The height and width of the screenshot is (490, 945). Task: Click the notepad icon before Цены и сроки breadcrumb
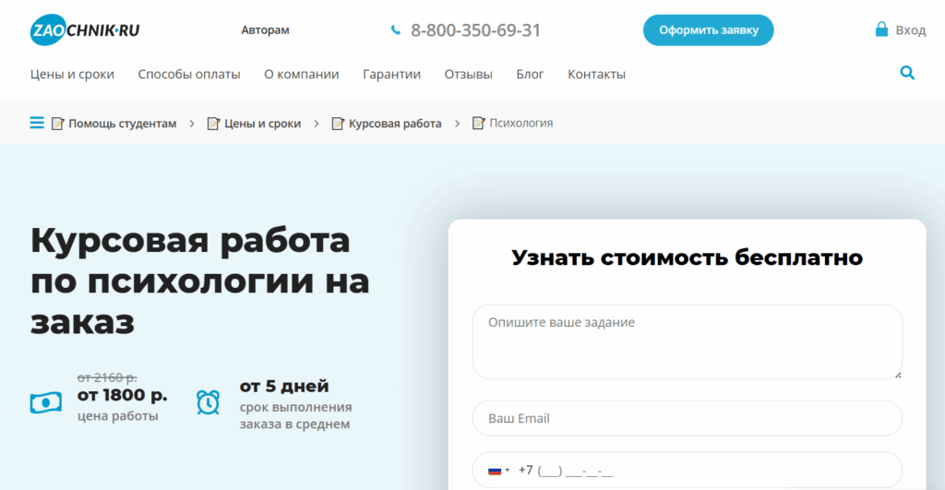pyautogui.click(x=213, y=123)
